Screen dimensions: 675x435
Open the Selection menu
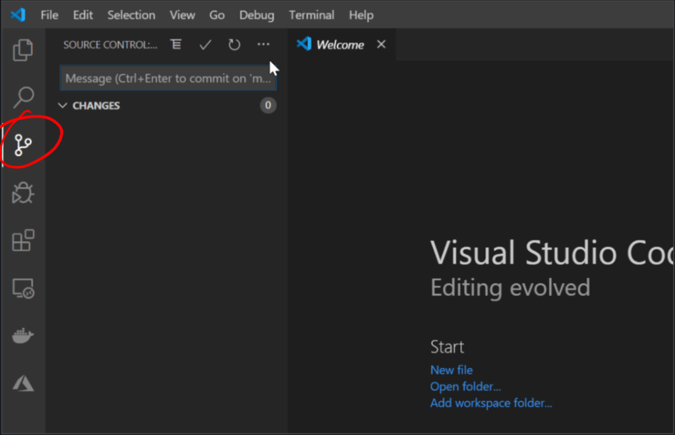(x=131, y=15)
